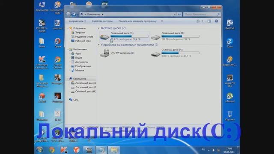Image resolution: width=274 pixels, height=154 pixels.
Task: Open the Windows Start menu orb
Action: (x=39, y=150)
